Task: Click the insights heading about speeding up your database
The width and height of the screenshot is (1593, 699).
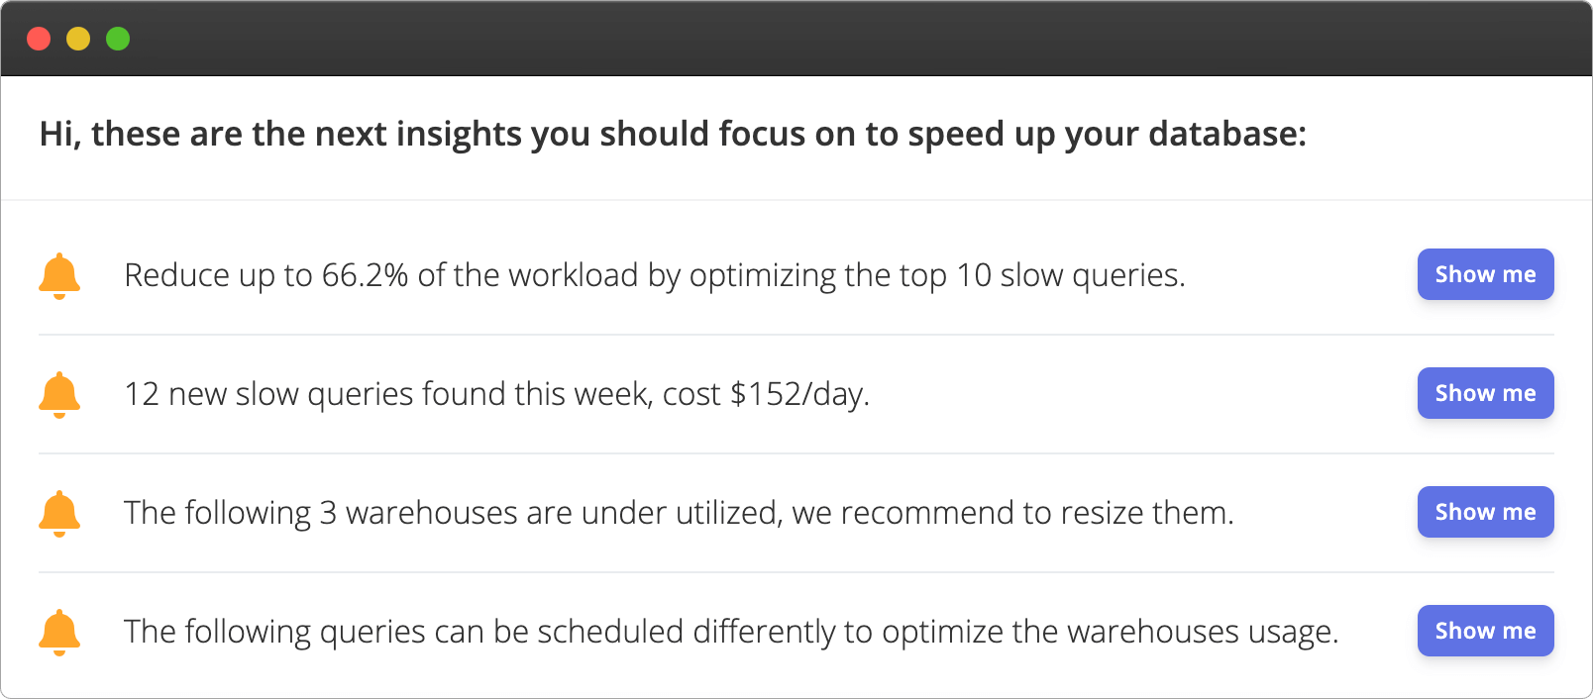Action: (x=673, y=134)
